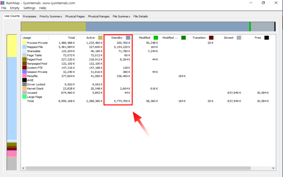Click the horizontal scrollbar right arrow
The width and height of the screenshot is (283, 177).
(273, 168)
